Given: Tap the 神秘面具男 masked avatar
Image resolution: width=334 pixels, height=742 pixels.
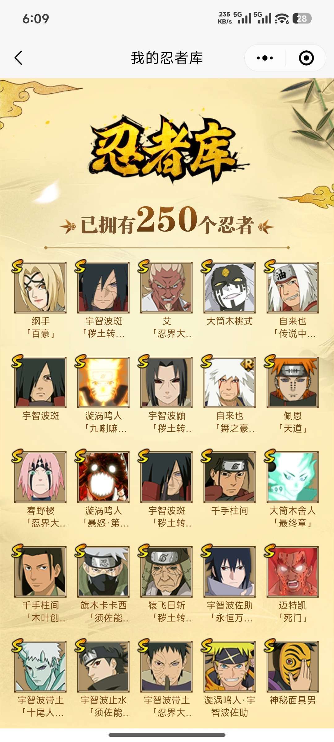Looking at the screenshot, I should (293, 666).
